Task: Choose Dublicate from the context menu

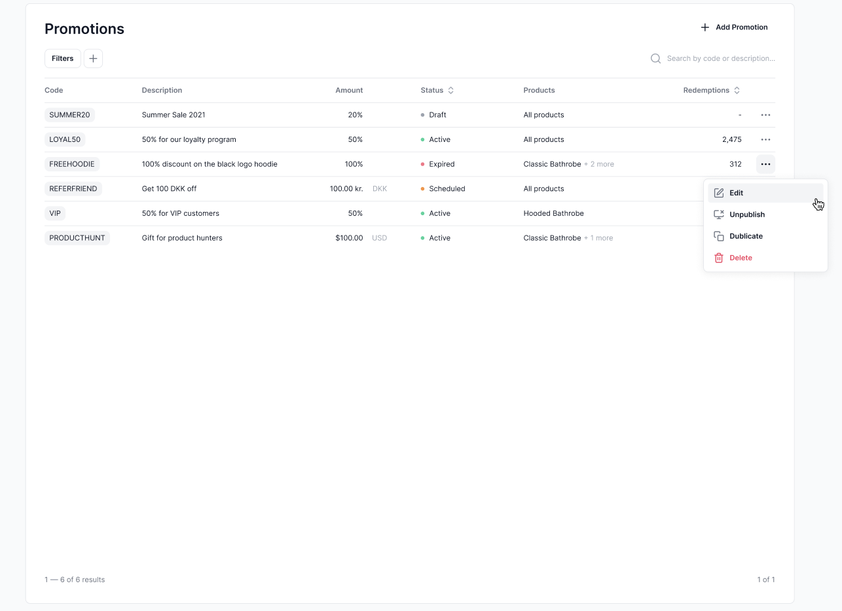Action: (x=765, y=236)
